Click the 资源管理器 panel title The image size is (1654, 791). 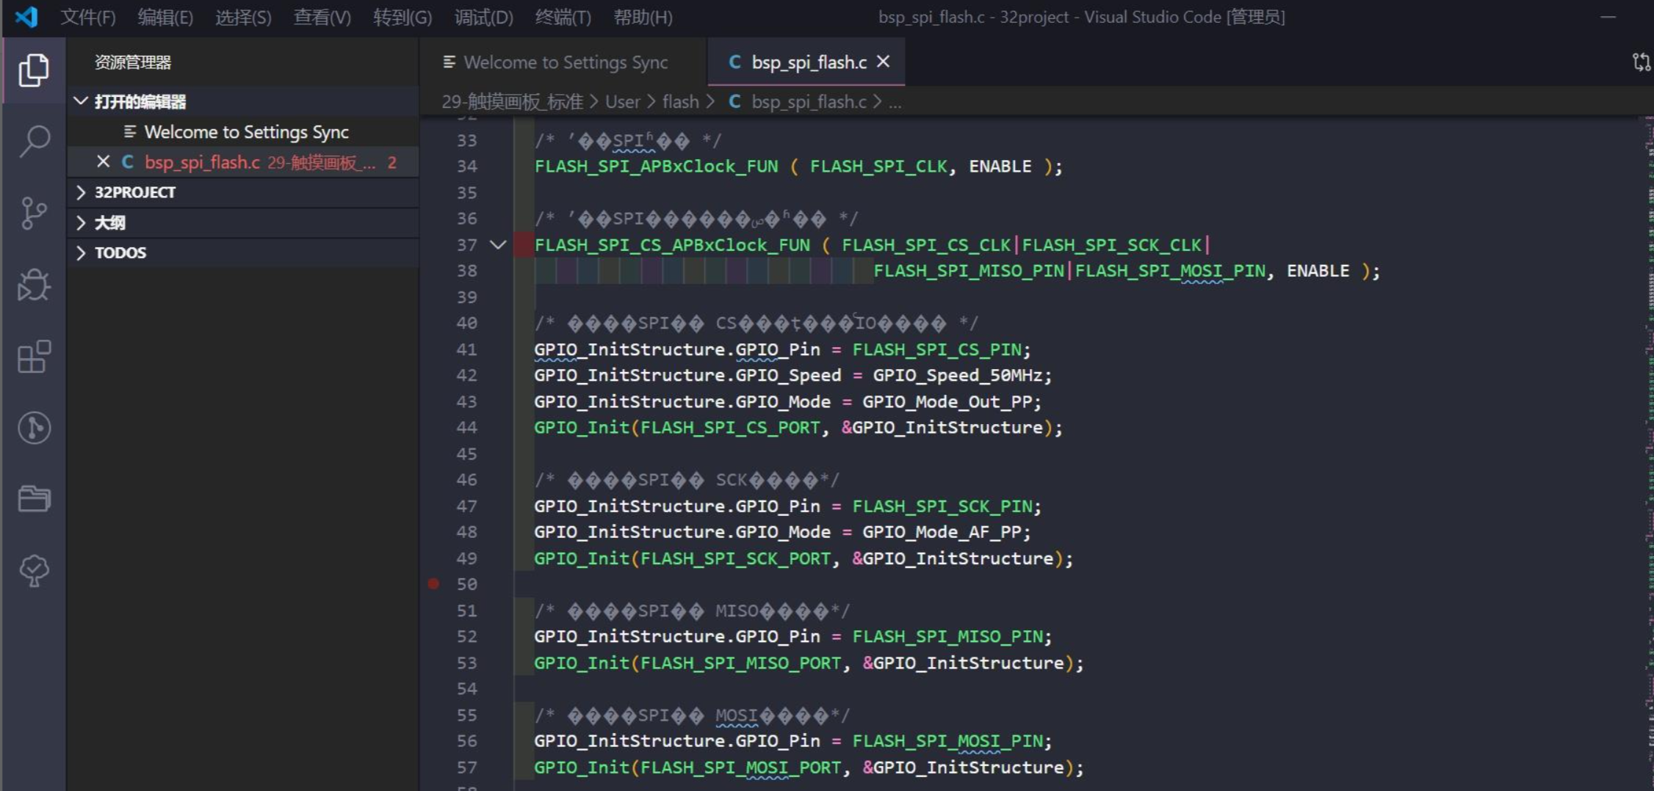tap(133, 62)
